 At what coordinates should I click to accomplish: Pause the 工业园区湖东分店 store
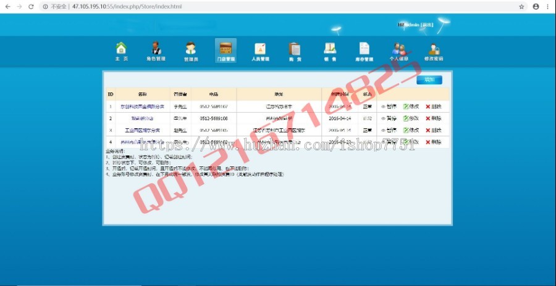point(389,130)
